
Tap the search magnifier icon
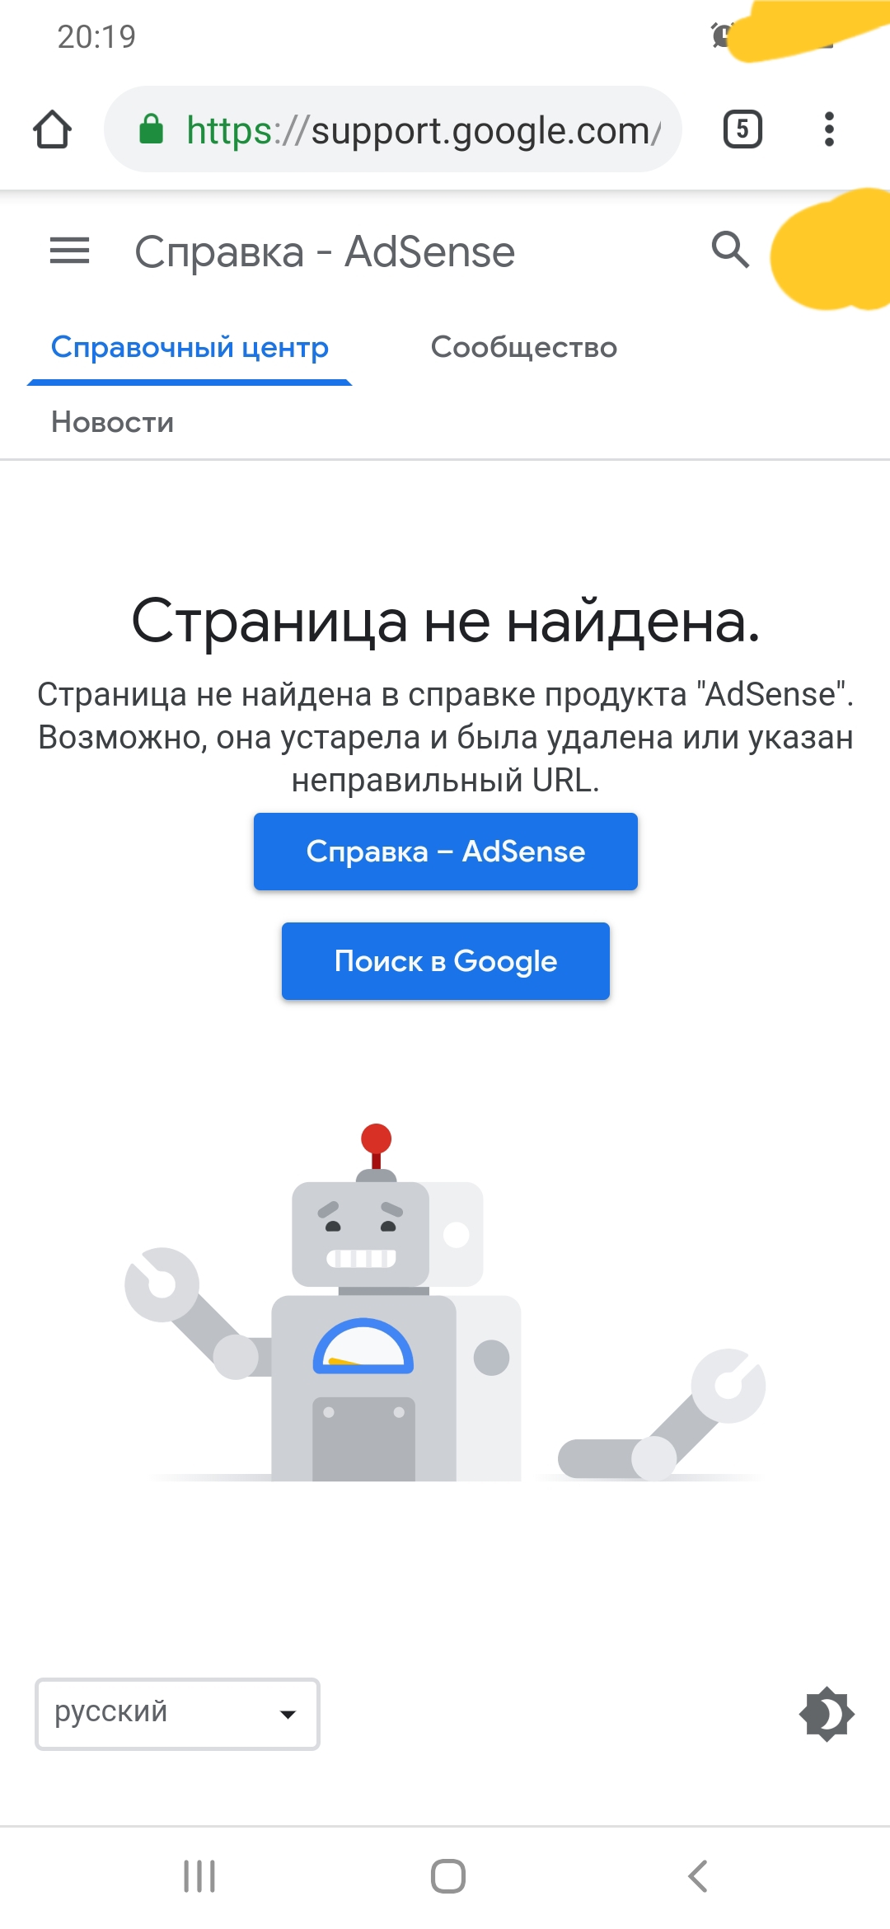click(x=730, y=250)
